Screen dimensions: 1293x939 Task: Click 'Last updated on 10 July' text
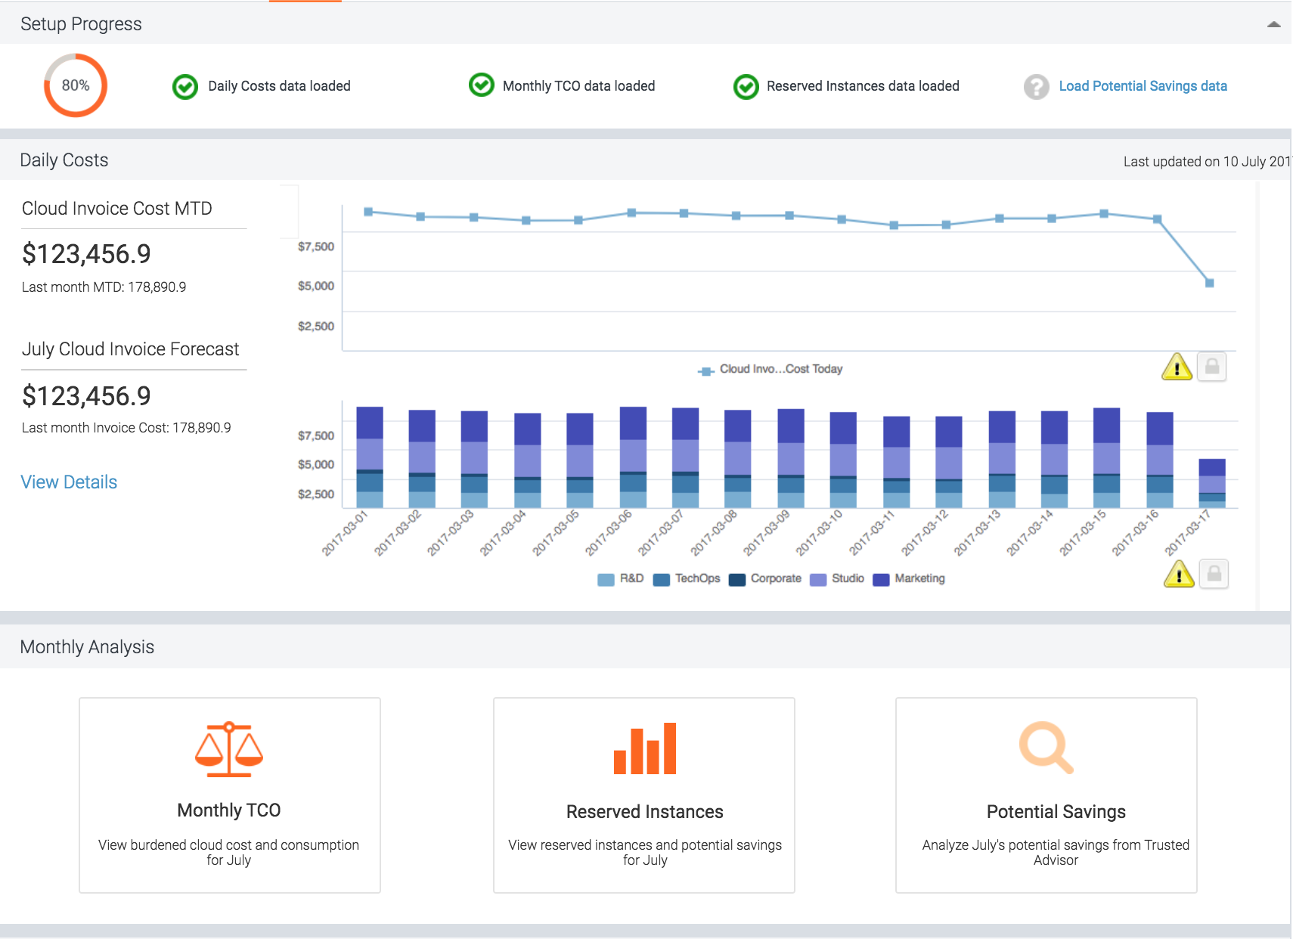point(1208,162)
